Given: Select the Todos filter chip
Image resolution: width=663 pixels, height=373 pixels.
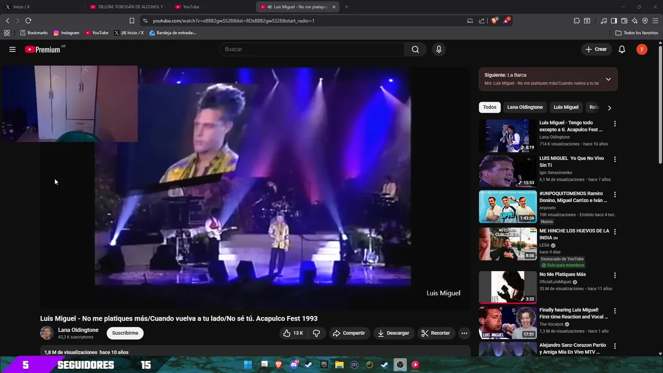Looking at the screenshot, I should (489, 107).
